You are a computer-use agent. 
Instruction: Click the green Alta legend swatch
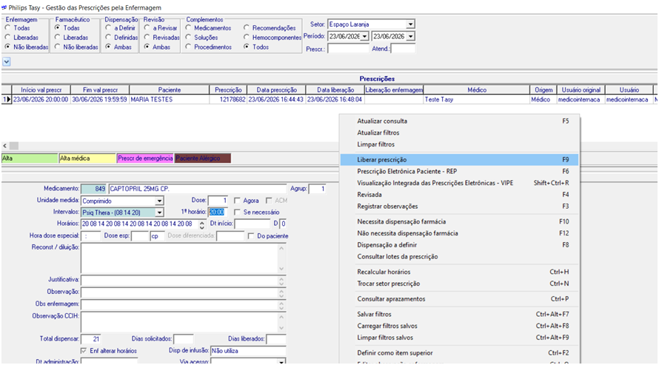point(30,158)
